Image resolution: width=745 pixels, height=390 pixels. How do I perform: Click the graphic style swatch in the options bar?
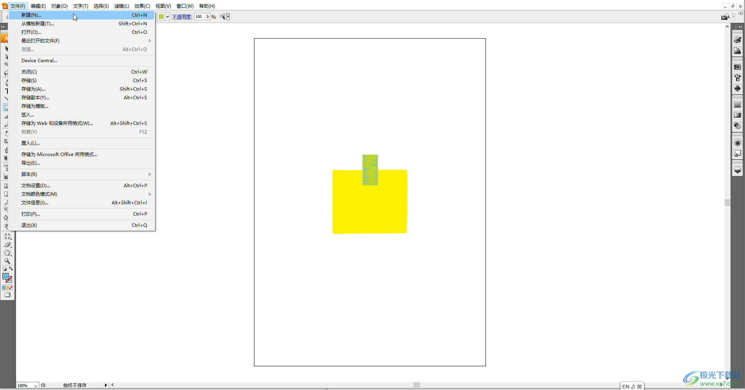tap(161, 17)
